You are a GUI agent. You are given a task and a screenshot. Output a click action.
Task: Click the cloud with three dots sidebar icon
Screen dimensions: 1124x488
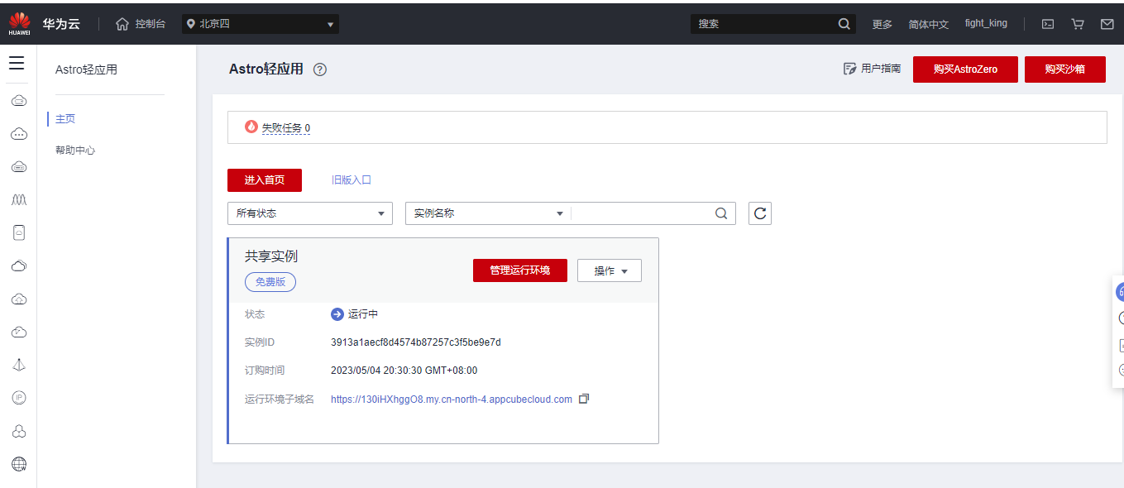click(19, 133)
